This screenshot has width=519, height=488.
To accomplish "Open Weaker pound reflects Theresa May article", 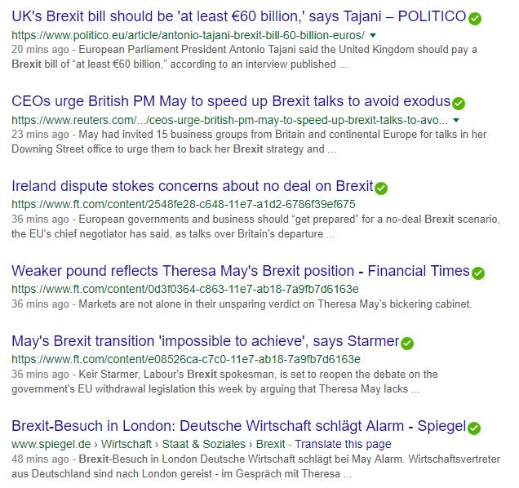I will (x=241, y=271).
